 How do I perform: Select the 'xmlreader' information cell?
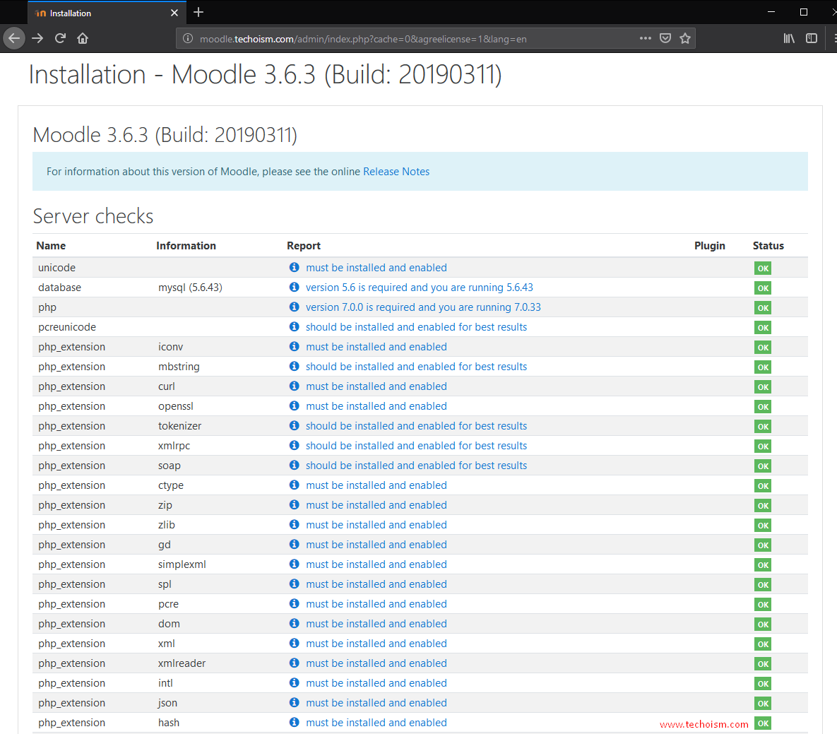pos(182,663)
